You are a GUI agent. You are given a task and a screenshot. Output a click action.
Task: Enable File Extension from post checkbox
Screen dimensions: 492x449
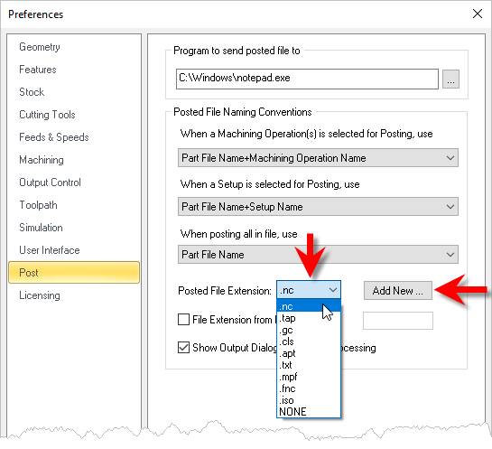tap(183, 319)
